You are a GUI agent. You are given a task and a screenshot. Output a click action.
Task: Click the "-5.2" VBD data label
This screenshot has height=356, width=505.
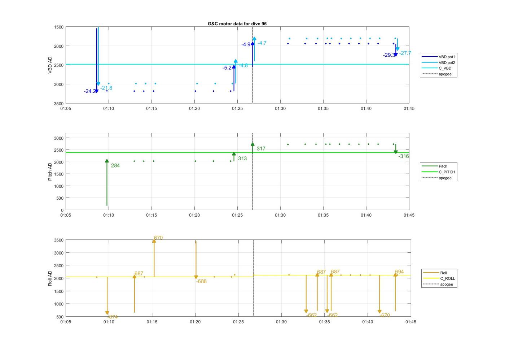click(227, 68)
